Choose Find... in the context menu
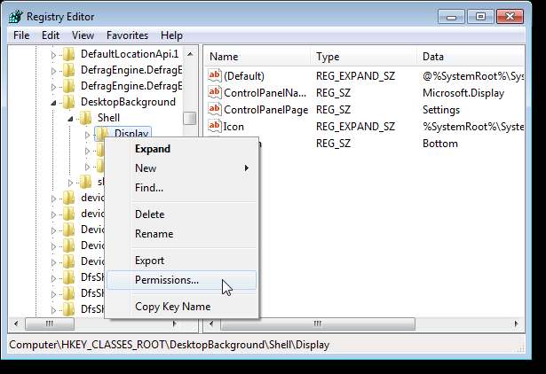The image size is (546, 374). [181, 188]
